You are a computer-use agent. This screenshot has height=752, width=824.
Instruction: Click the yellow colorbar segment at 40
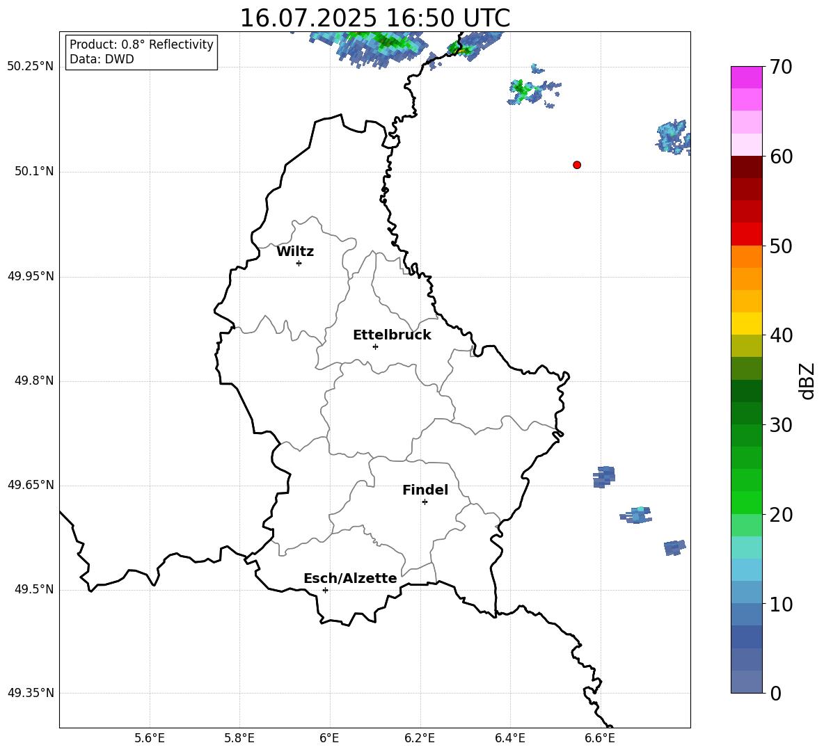pyautogui.click(x=746, y=324)
